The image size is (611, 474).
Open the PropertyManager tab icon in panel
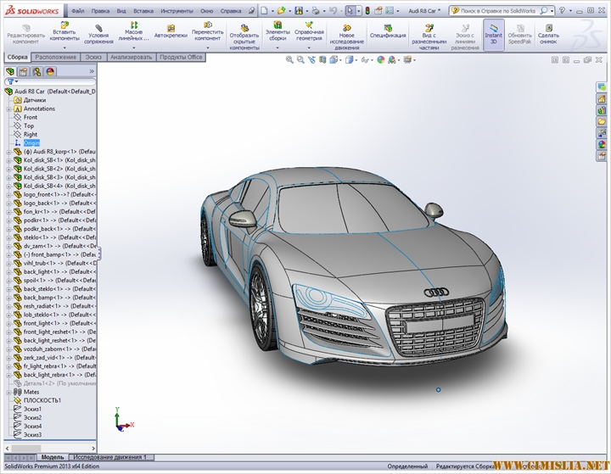coord(23,71)
